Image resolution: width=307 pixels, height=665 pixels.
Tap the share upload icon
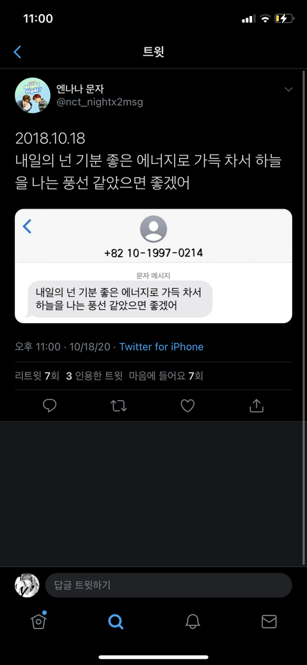pos(256,406)
